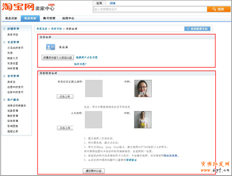
Task: Click the orange 搜索 magnifier search button
Action: 219,9
